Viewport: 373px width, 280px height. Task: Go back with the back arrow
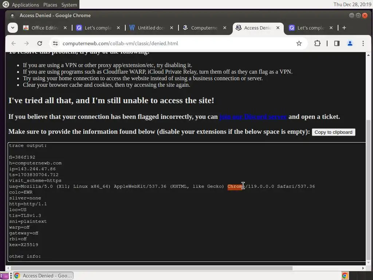(13, 43)
